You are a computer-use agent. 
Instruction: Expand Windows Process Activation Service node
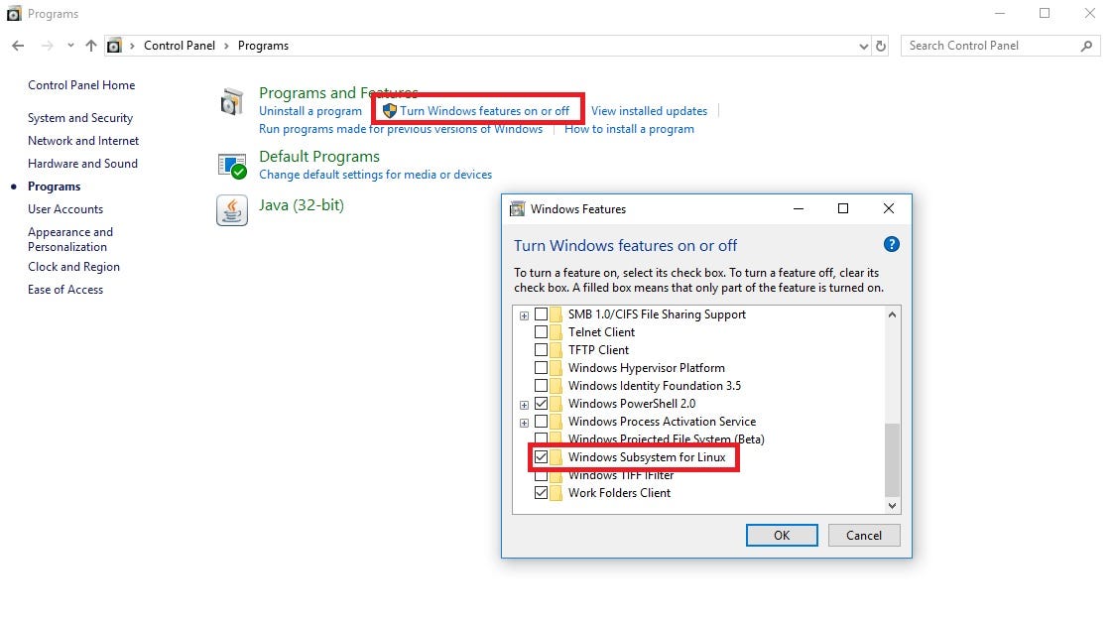pyautogui.click(x=524, y=423)
